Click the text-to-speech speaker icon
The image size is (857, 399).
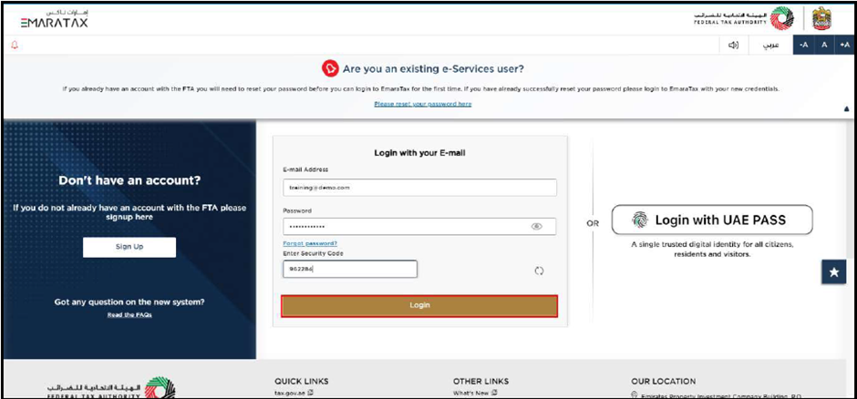[x=733, y=46]
